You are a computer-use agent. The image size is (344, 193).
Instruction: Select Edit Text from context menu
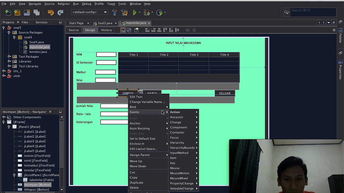(149, 97)
